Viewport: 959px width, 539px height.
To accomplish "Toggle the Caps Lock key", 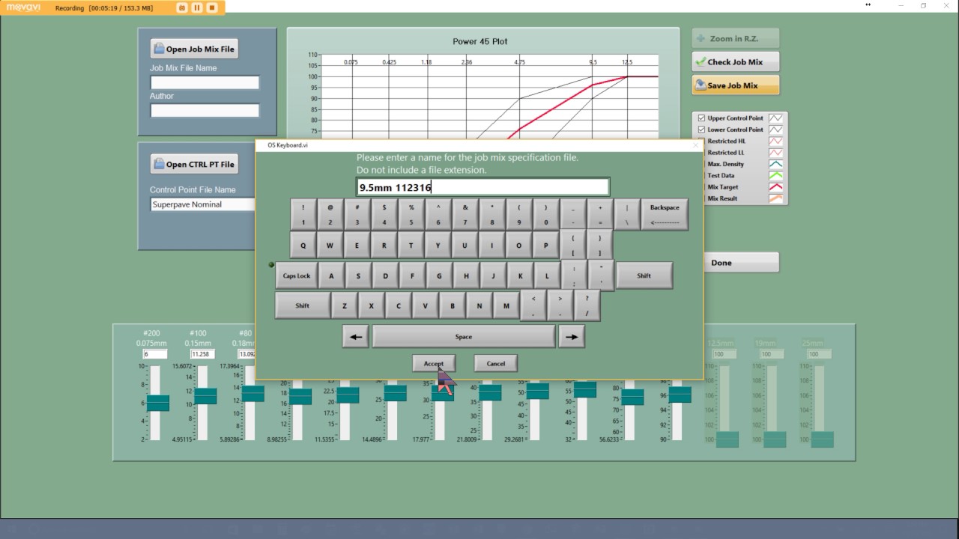I will tap(297, 275).
